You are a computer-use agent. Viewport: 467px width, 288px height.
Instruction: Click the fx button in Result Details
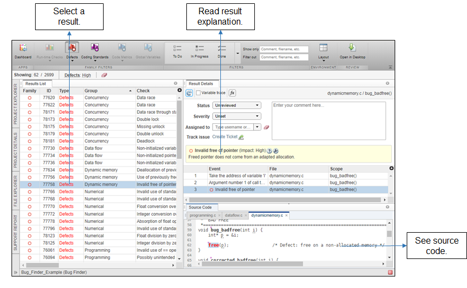(232, 93)
